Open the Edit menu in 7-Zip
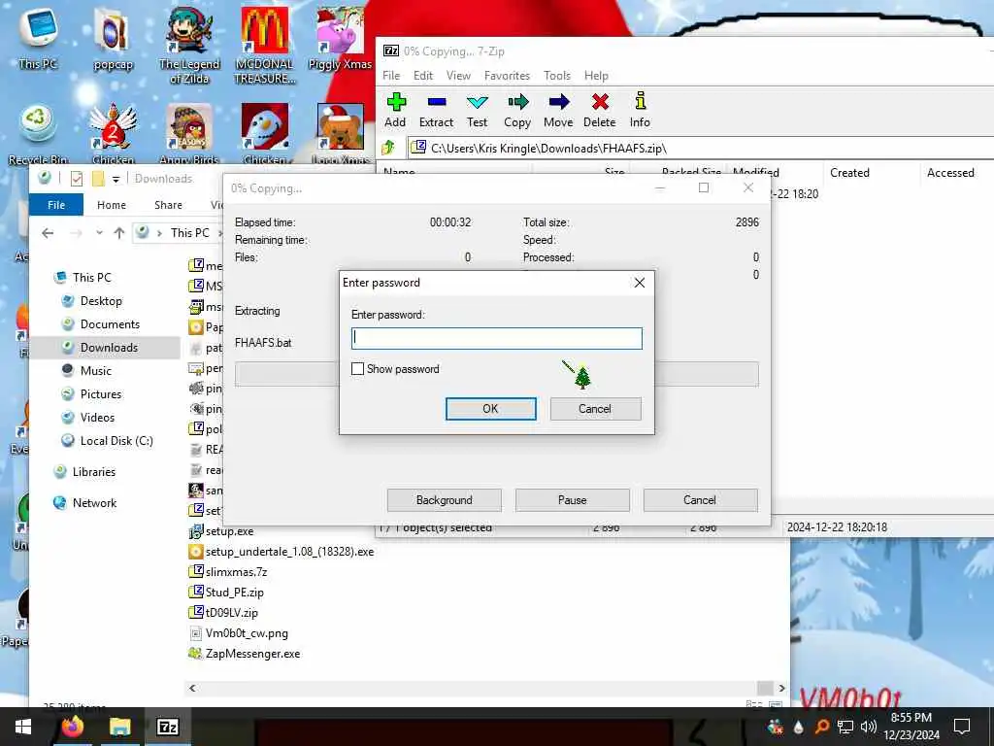Viewport: 994px width, 746px height. [x=423, y=76]
